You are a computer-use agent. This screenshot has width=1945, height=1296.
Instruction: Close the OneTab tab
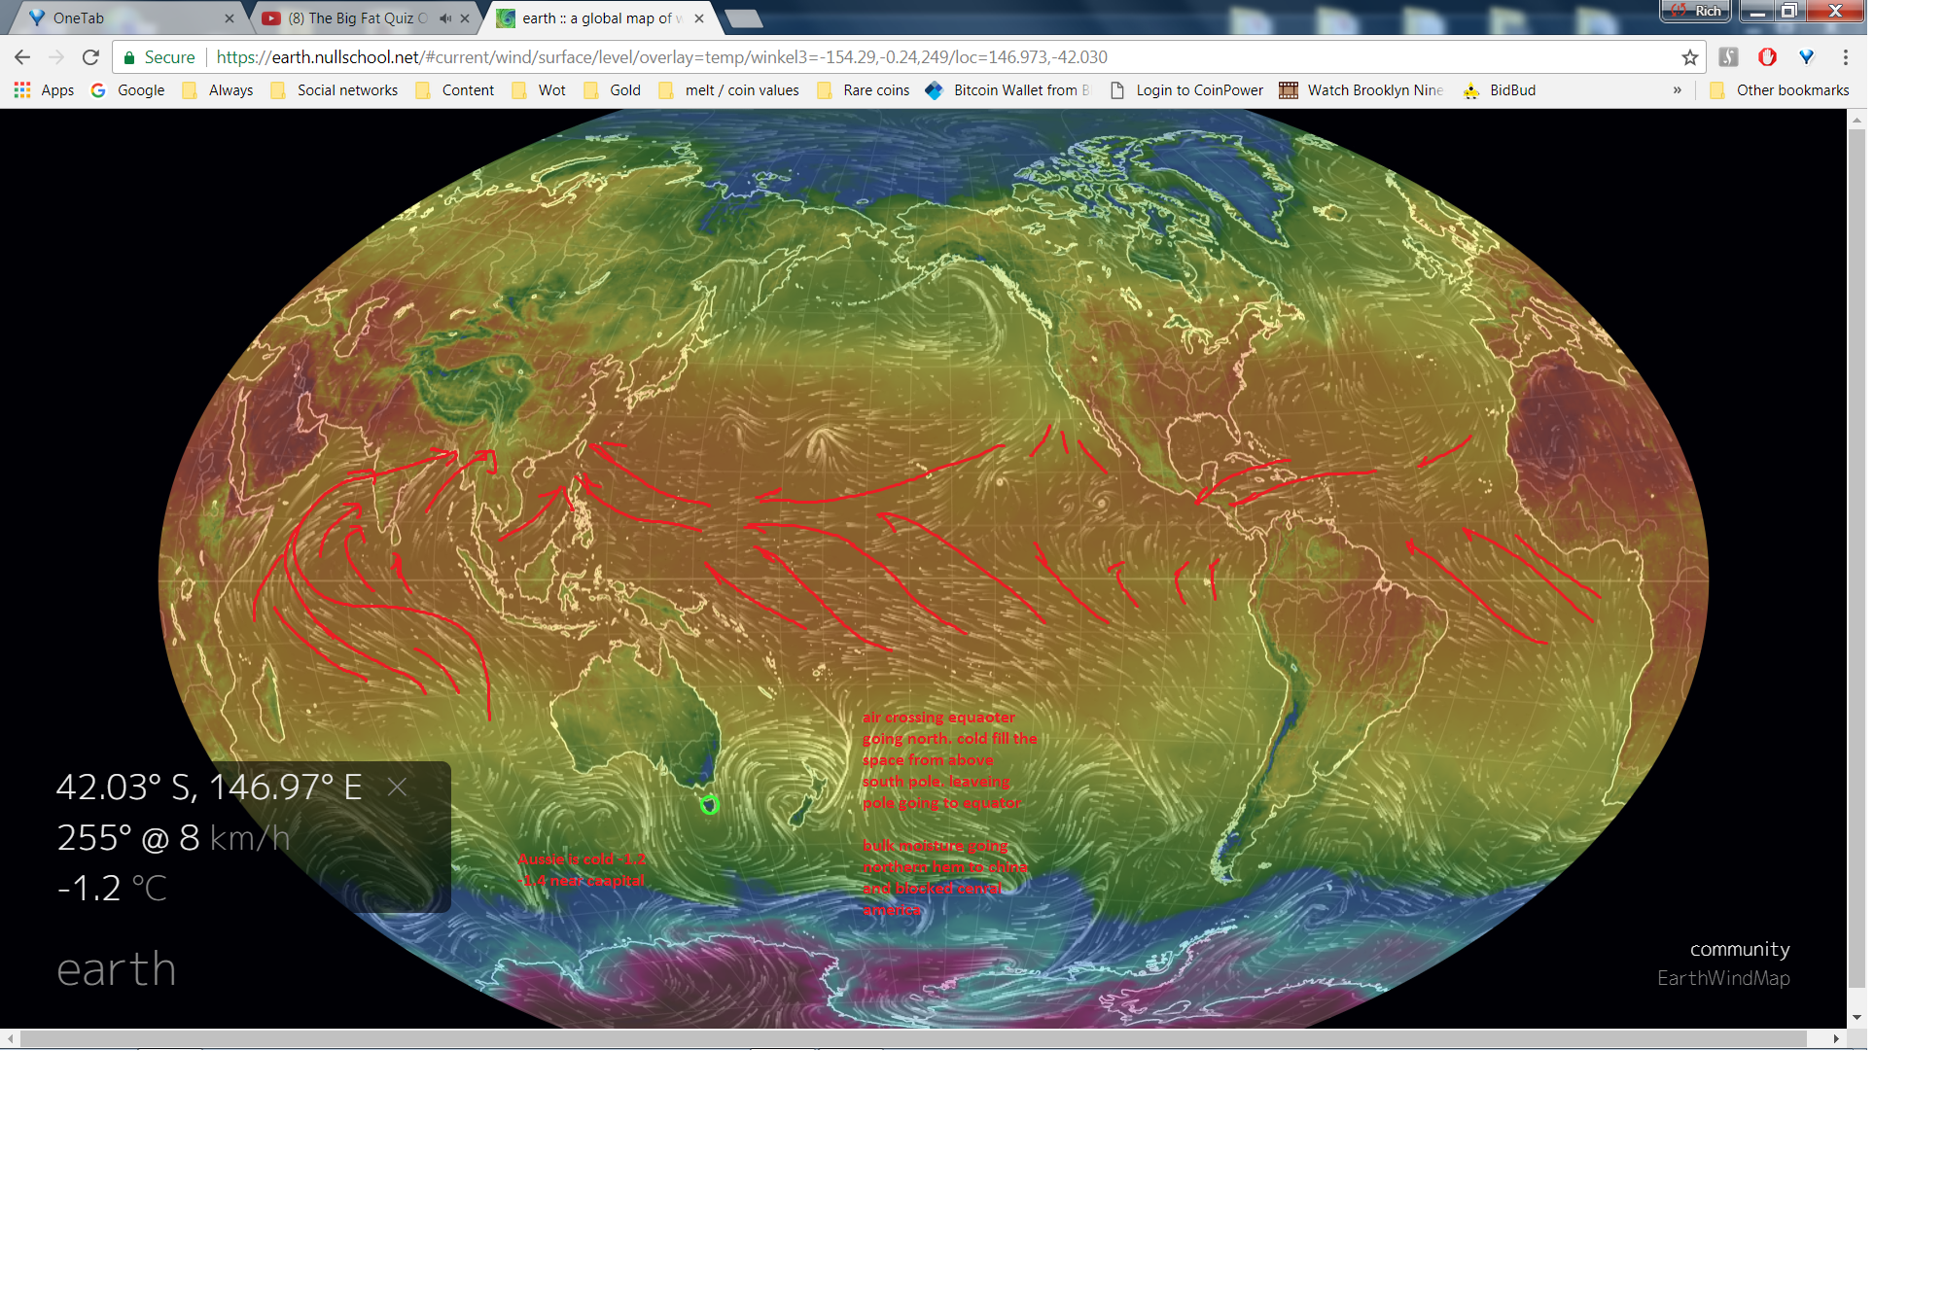point(230,18)
